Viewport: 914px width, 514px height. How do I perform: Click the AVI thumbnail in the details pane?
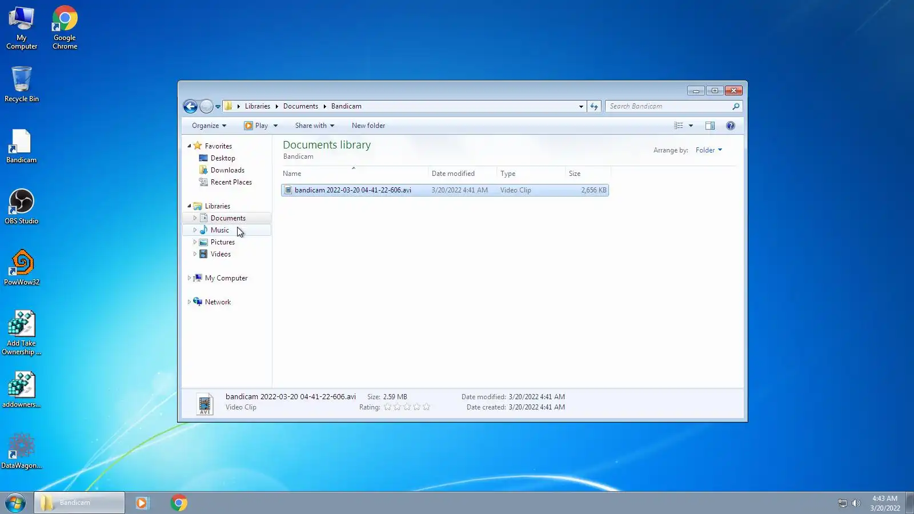coord(205,404)
